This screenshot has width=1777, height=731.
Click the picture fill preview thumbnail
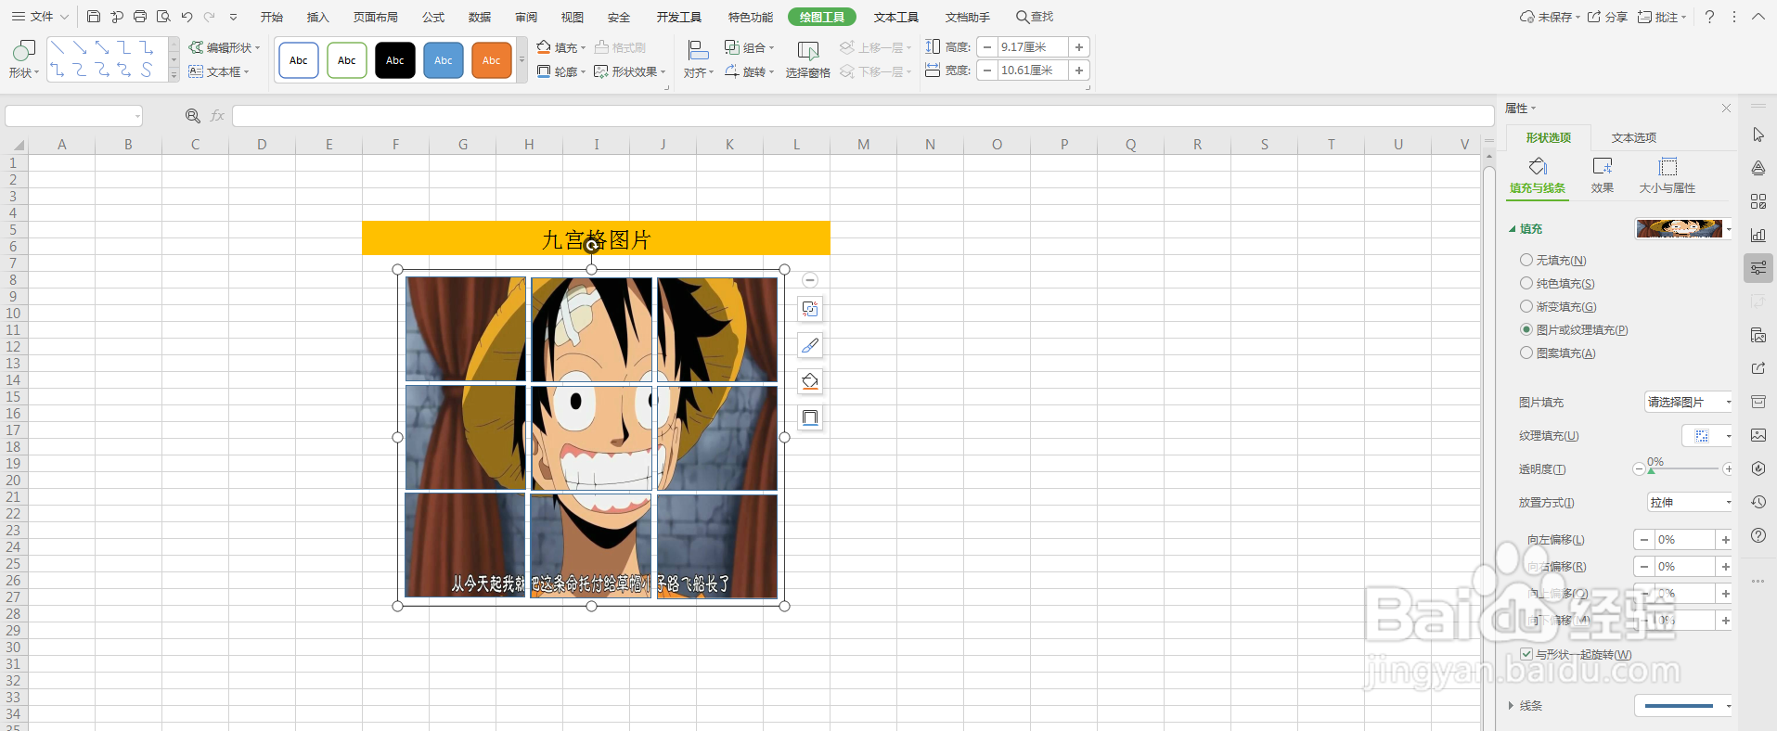1680,228
